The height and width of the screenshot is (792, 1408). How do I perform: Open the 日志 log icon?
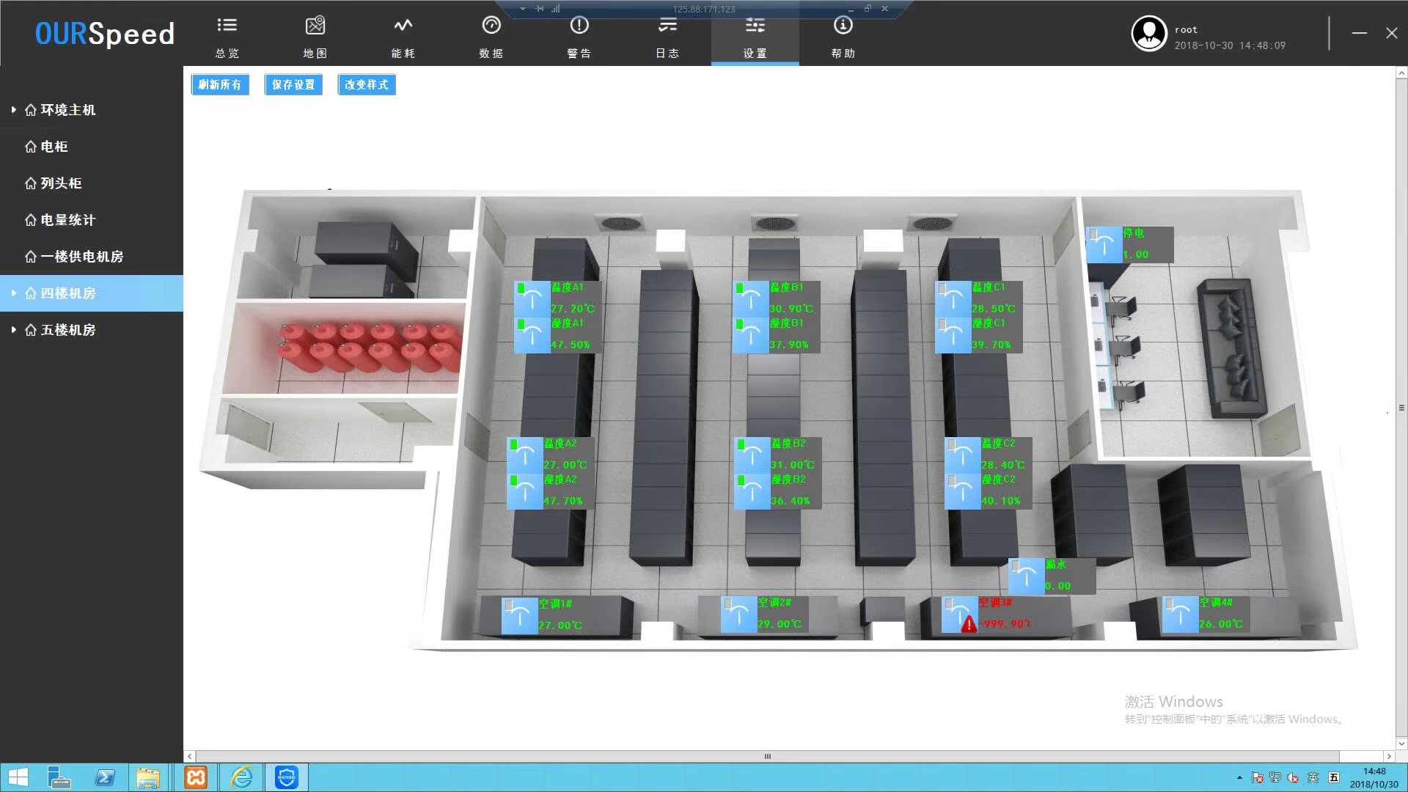click(667, 26)
